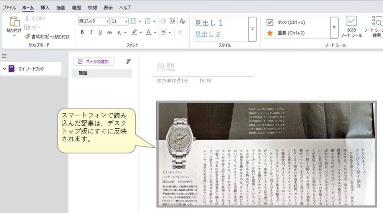This screenshot has height=213, width=383.
Task: Select the Task (タスク Ctrl+1) checkbox tag
Action: (270, 23)
